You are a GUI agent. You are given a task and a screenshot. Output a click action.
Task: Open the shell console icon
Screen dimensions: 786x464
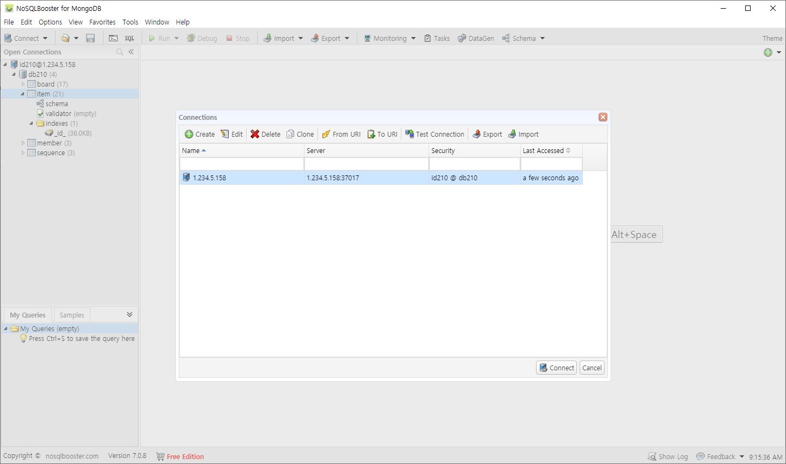click(113, 38)
